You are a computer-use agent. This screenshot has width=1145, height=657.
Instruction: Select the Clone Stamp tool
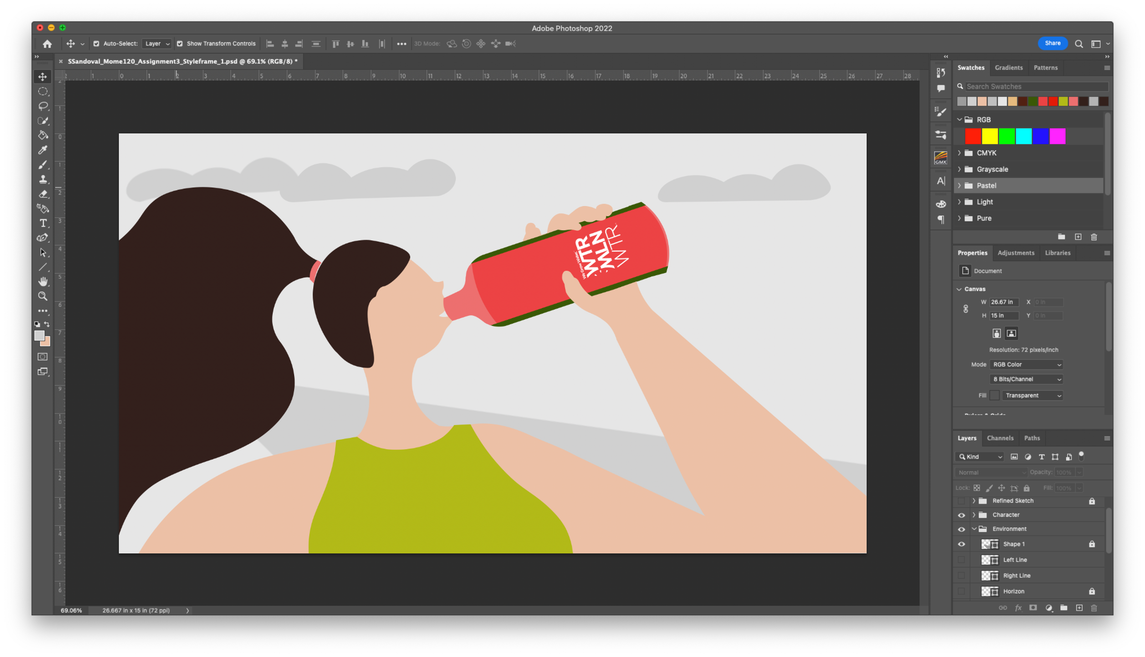coord(43,179)
